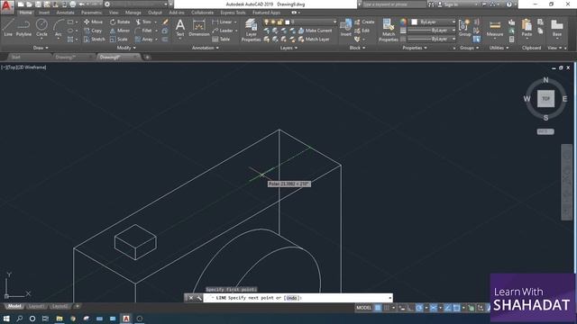577x324 pixels.
Task: Click the Move tool
Action: click(93, 22)
